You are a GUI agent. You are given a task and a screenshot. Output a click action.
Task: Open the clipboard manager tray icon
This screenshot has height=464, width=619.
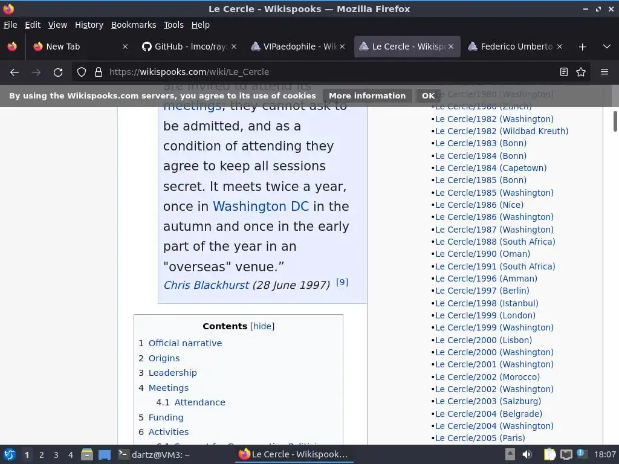549,455
